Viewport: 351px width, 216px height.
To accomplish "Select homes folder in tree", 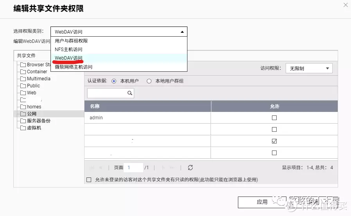I will pos(34,107).
